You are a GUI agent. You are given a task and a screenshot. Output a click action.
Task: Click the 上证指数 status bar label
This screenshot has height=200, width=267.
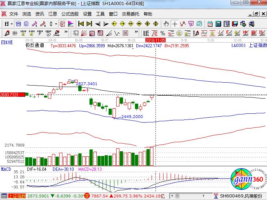pos(17,196)
